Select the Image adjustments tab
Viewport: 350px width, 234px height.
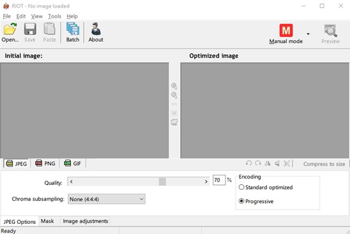click(x=85, y=221)
